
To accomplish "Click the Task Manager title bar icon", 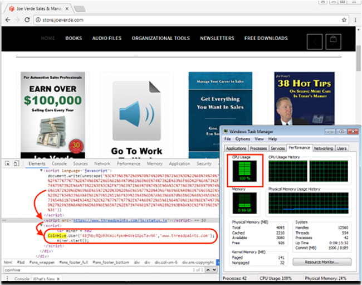I will coord(226,132).
